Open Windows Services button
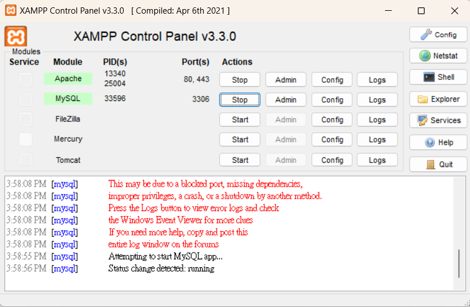Viewport: 470px width, 307px height. (438, 120)
